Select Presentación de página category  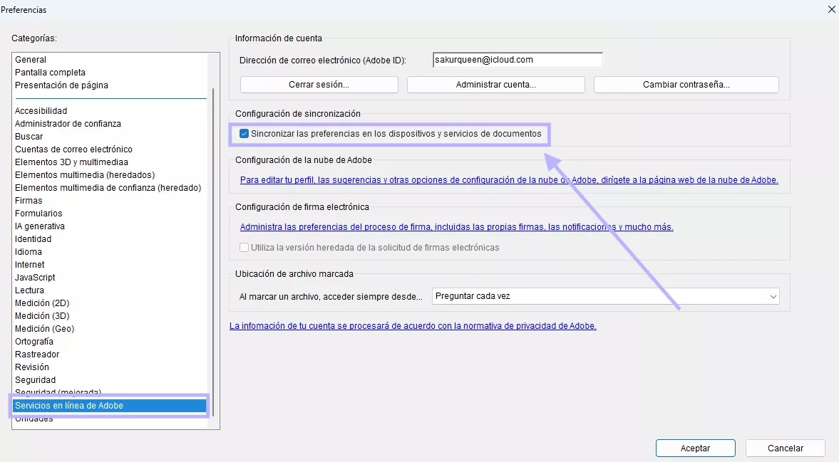61,85
